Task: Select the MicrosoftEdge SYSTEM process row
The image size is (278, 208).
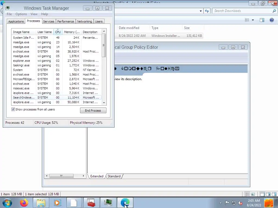Action: pyautogui.click(x=56, y=79)
